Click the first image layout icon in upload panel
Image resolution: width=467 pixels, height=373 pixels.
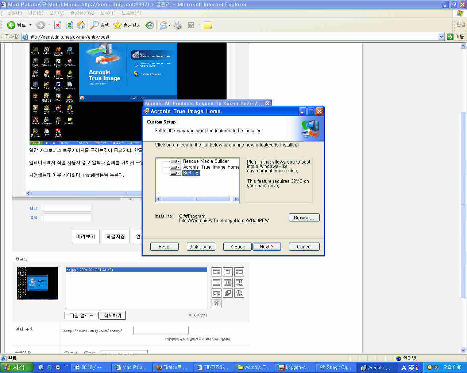click(x=217, y=272)
